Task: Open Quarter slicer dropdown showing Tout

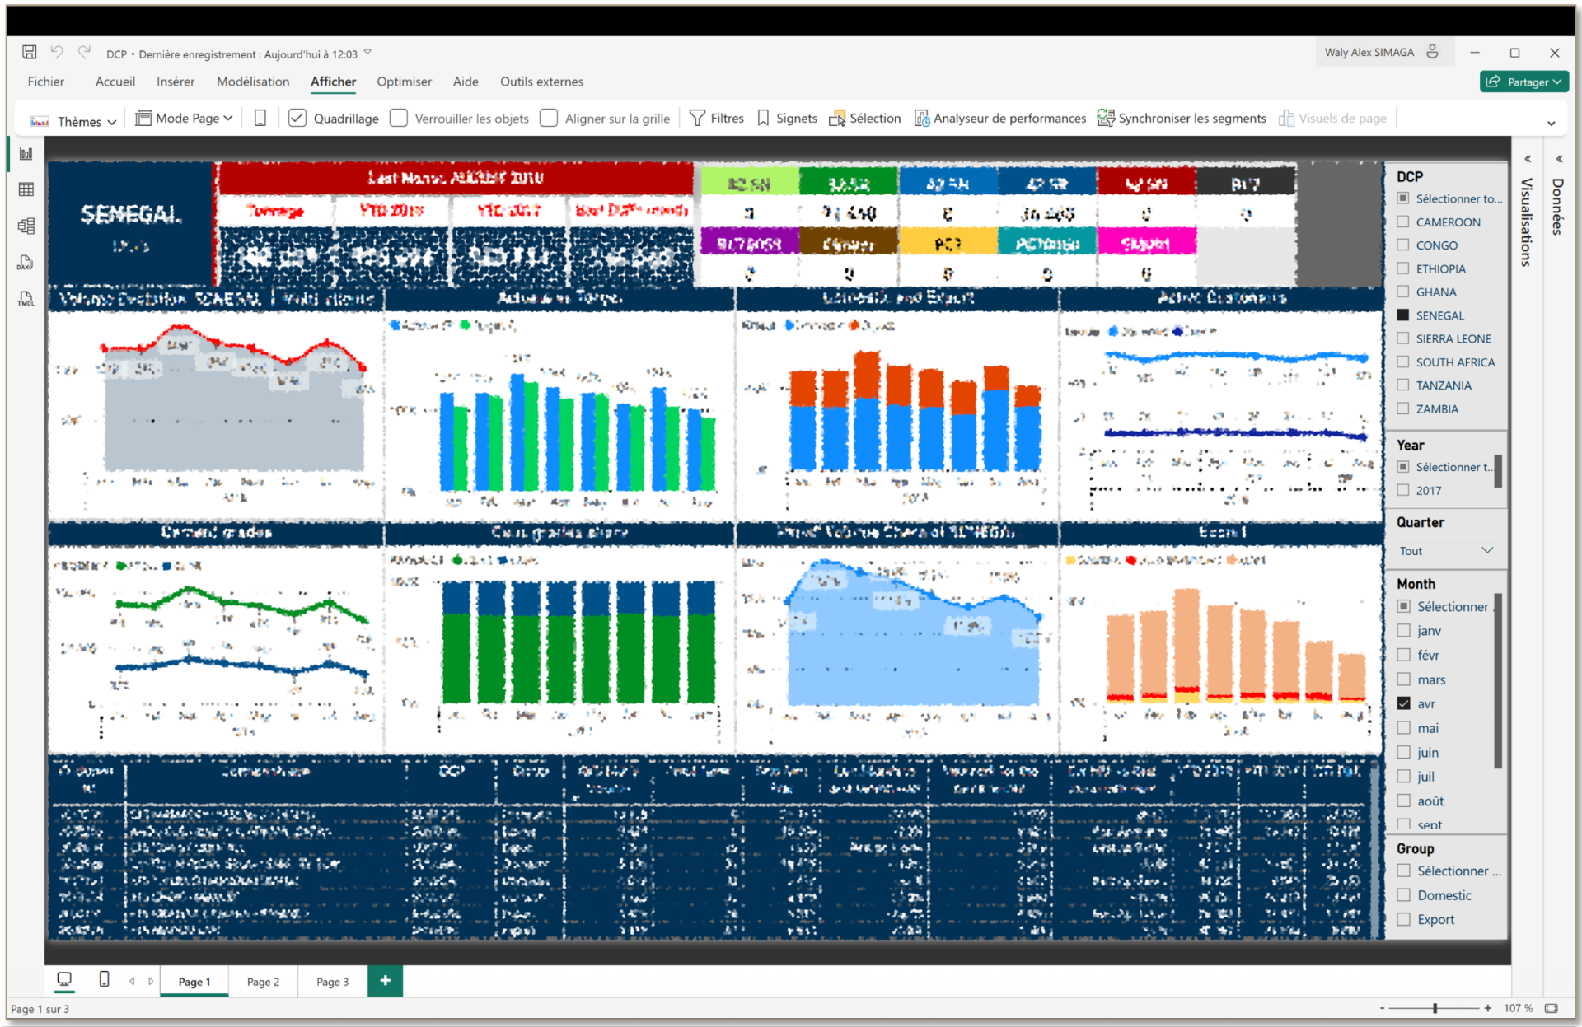Action: (x=1447, y=550)
